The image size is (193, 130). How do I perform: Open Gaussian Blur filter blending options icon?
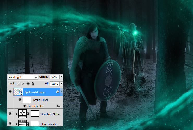(58, 106)
